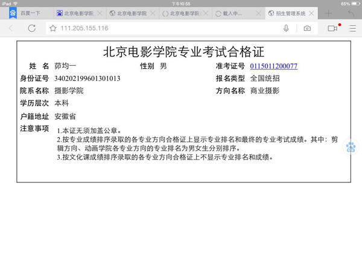
Task: Switch to the 百度一下 tab
Action: click(x=30, y=13)
